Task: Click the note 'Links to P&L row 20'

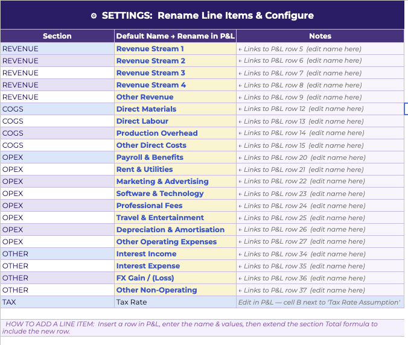Action: point(320,157)
